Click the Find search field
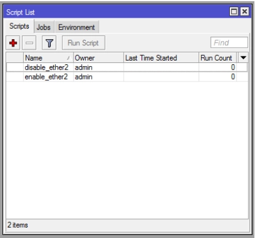255x238 pixels. coord(229,42)
